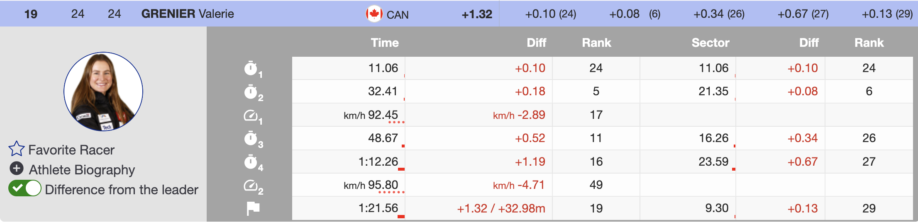Screen dimensions: 918x222
Task: Click the second speed trap speedometer icon
Action: coord(251,185)
